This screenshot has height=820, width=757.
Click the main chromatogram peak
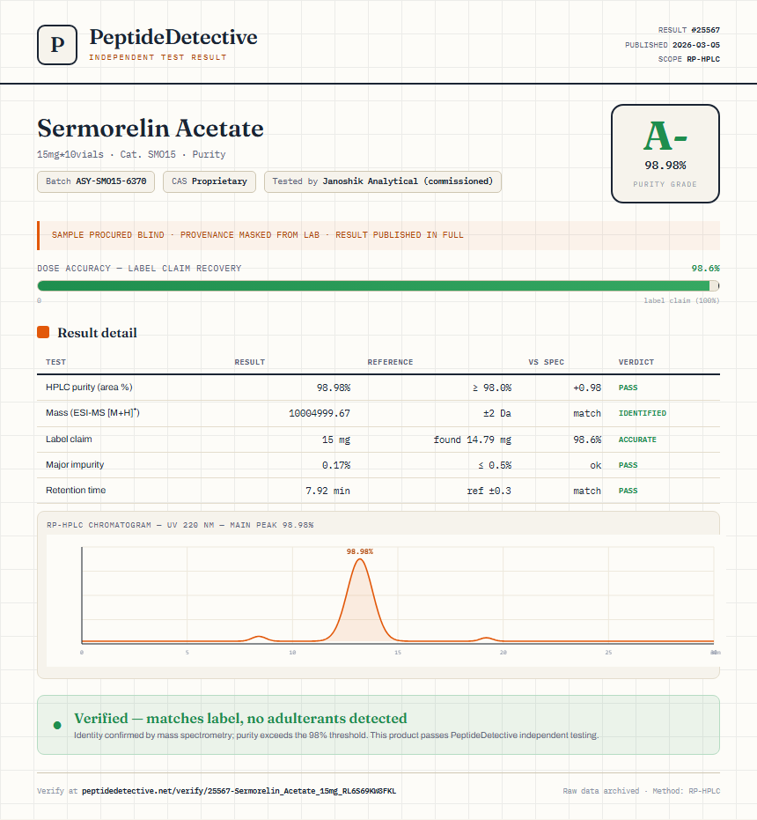coord(360,601)
